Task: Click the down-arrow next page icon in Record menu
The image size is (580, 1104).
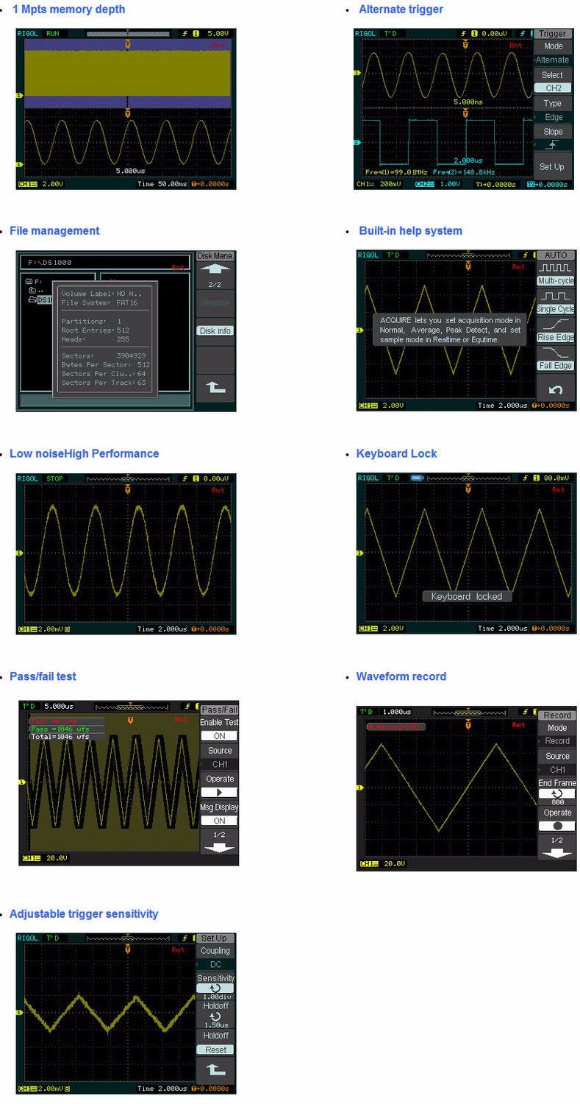Action: click(557, 852)
